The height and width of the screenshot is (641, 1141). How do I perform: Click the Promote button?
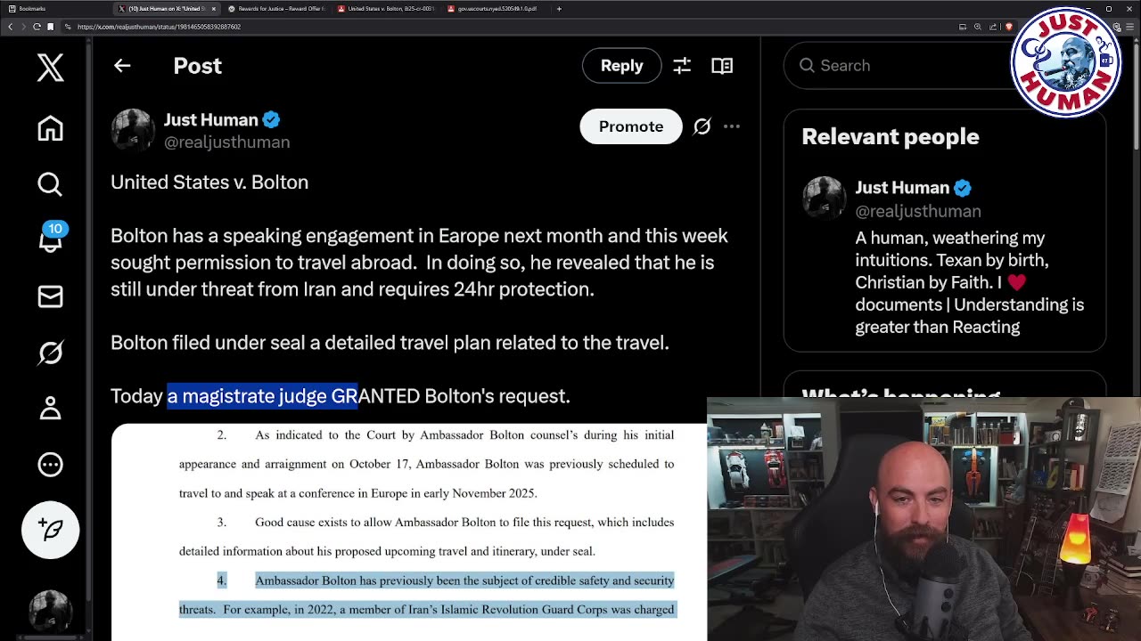[631, 126]
